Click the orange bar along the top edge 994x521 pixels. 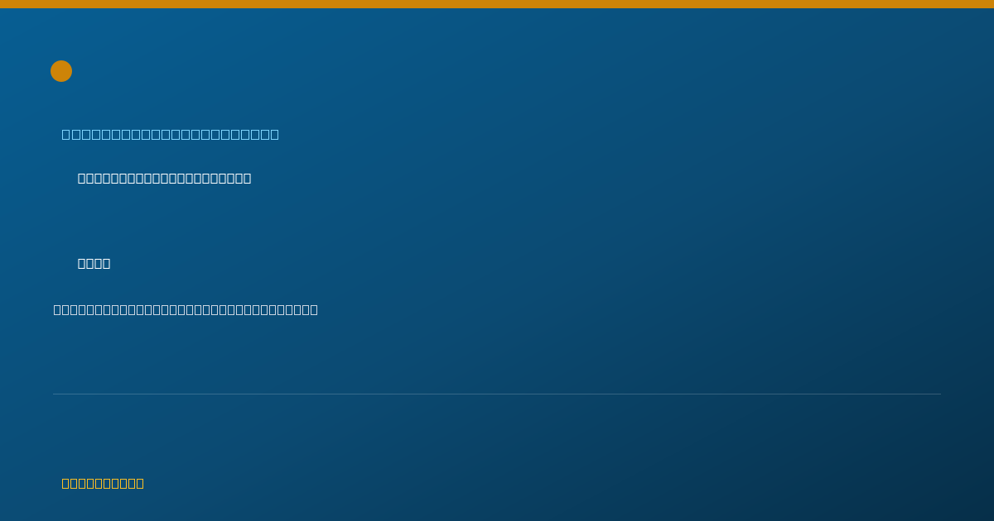(x=497, y=4)
